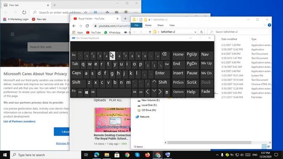
Task: Refresh the New tab page in the Edge window
Action: [x=24, y=12]
